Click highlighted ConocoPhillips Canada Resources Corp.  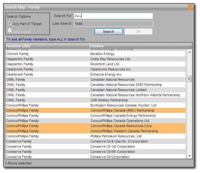point(96,126)
